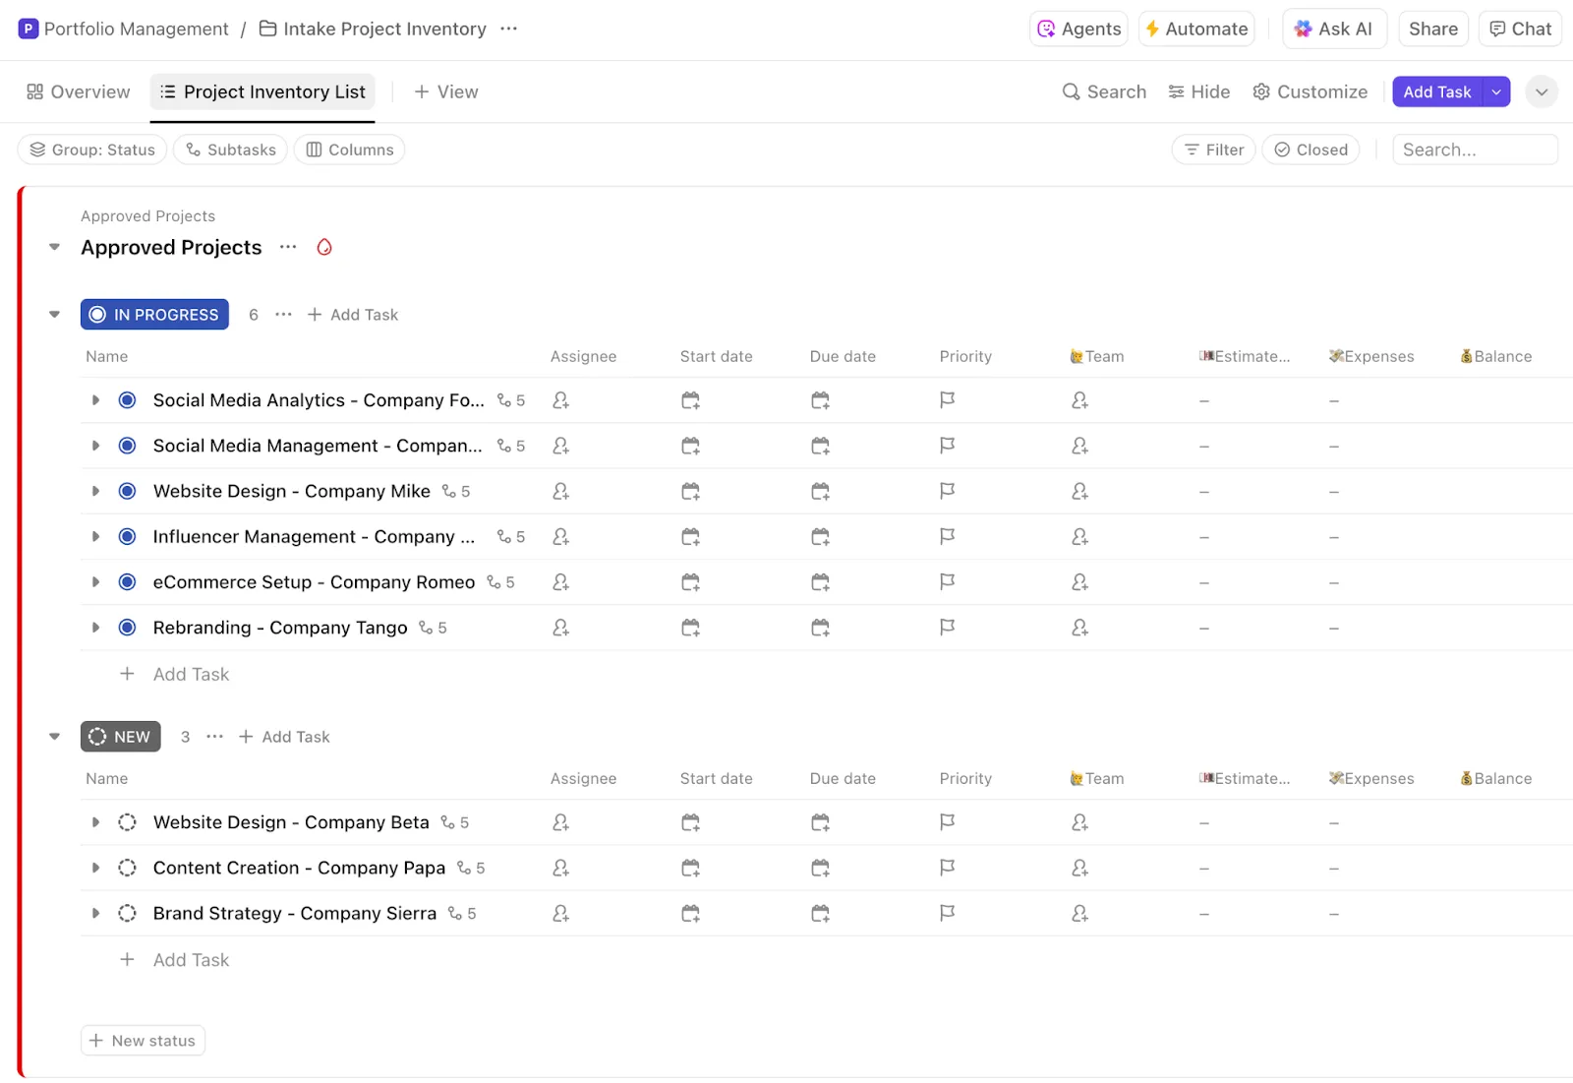Collapse the IN PROGRESS status group
Screen dimensions: 1573x1083
(x=54, y=315)
